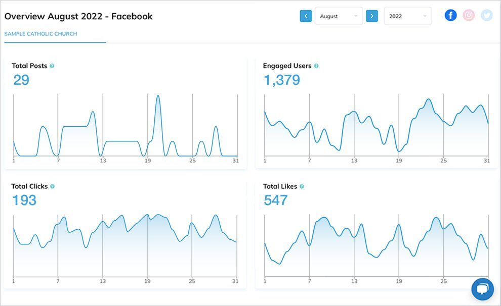Image resolution: width=501 pixels, height=306 pixels.
Task: Open the live chat bubble widget
Action: pos(482,289)
